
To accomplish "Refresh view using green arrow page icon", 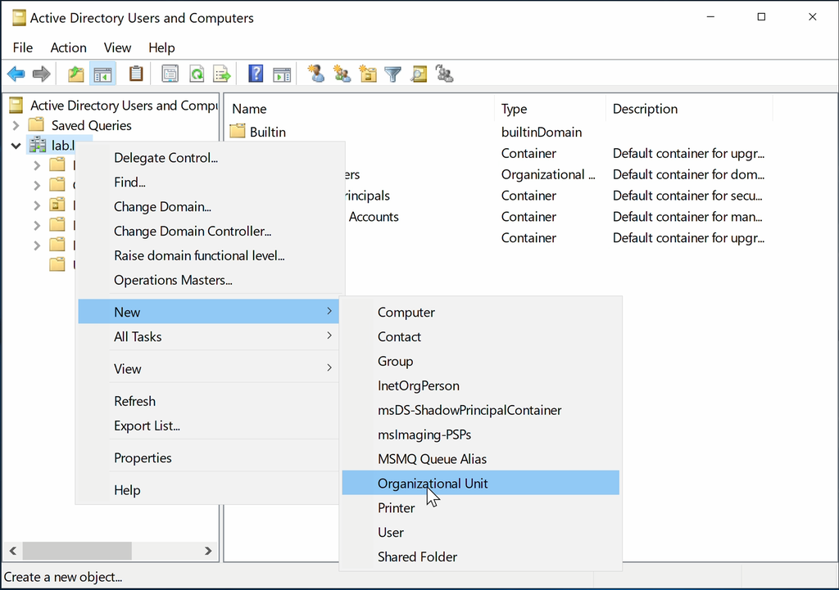I will 197,74.
